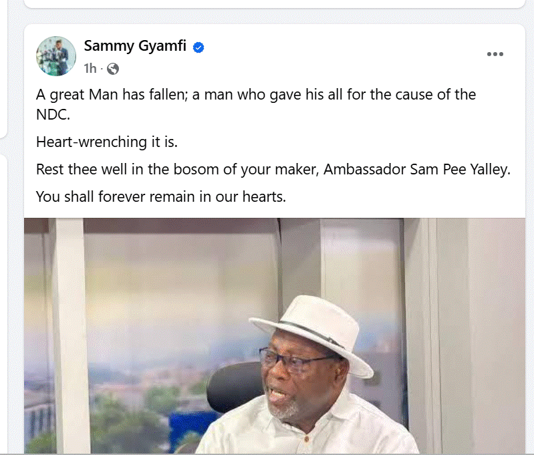Click the 'Heart-wrenching it is.' line
The width and height of the screenshot is (534, 455).
(107, 142)
